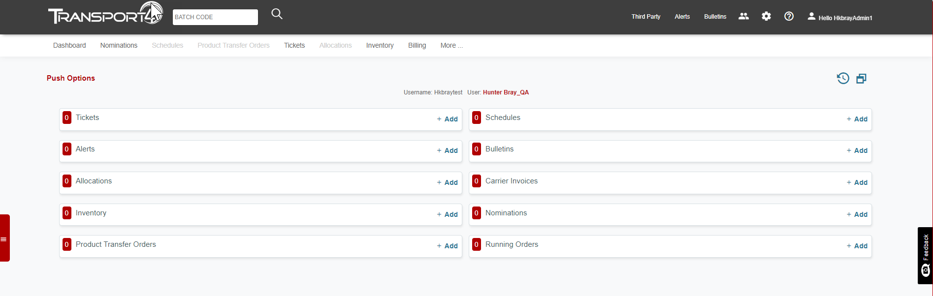933x296 pixels.
Task: Go to the Nominations tab
Action: click(x=119, y=45)
